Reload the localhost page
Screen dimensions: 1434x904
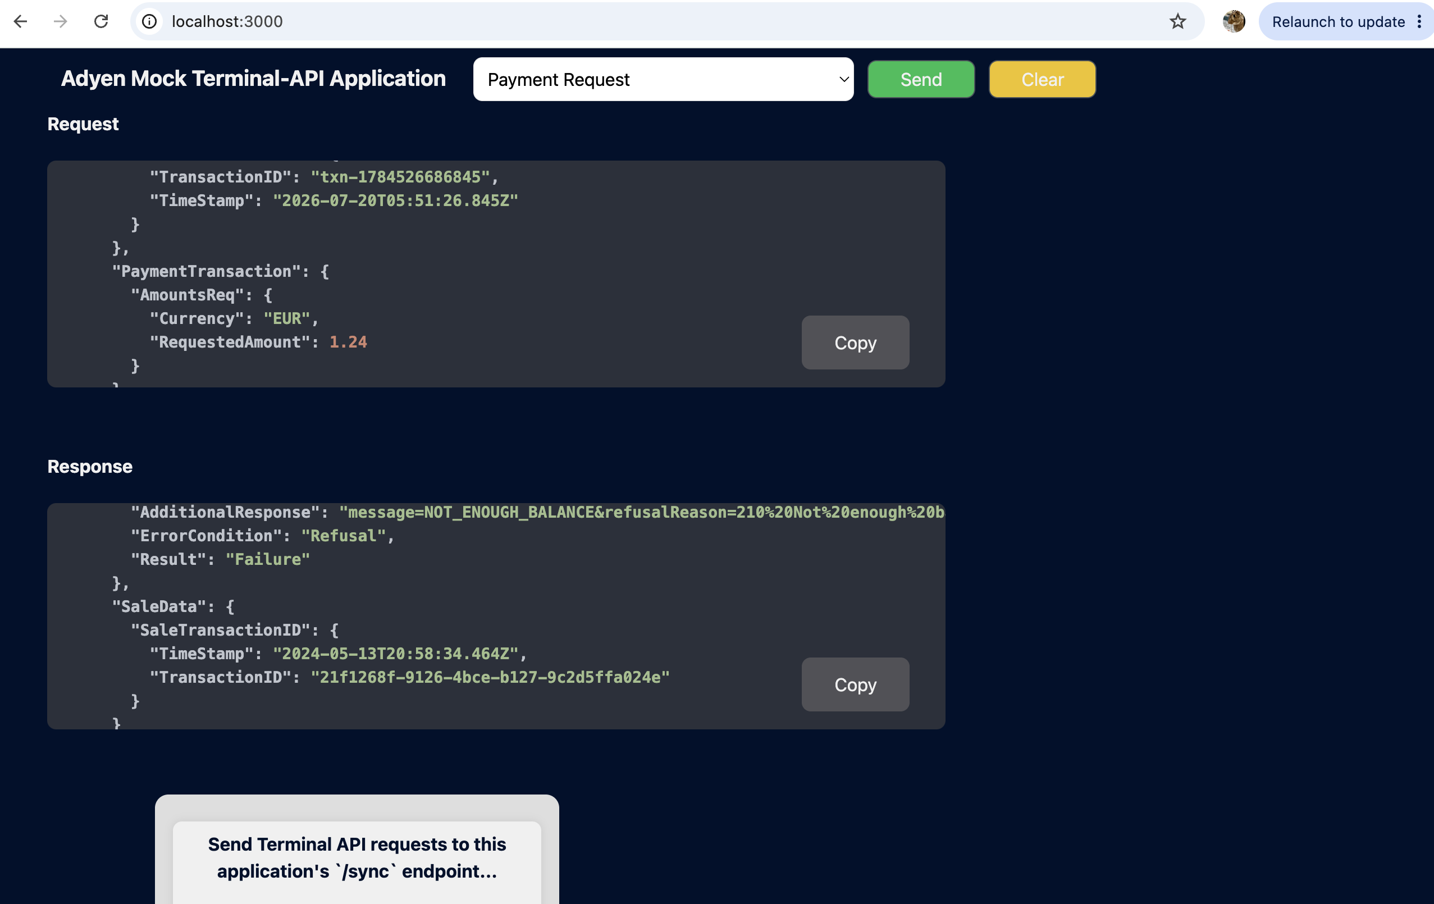[101, 21]
